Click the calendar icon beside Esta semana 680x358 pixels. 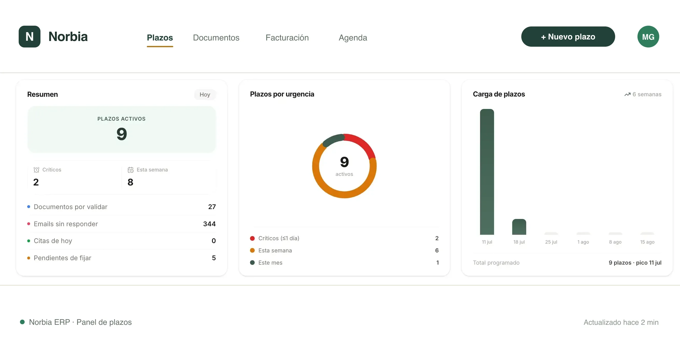point(131,170)
